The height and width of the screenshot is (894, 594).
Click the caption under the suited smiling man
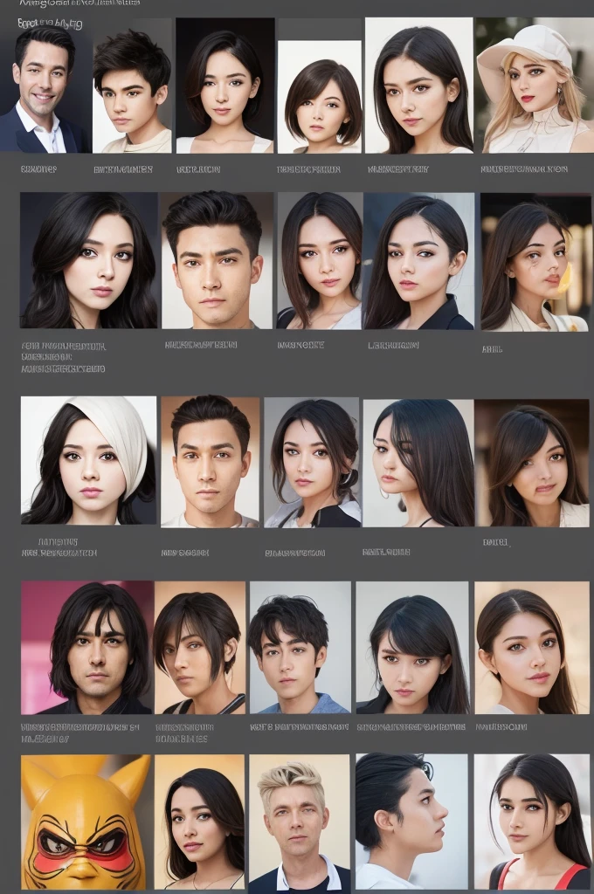pyautogui.click(x=38, y=169)
